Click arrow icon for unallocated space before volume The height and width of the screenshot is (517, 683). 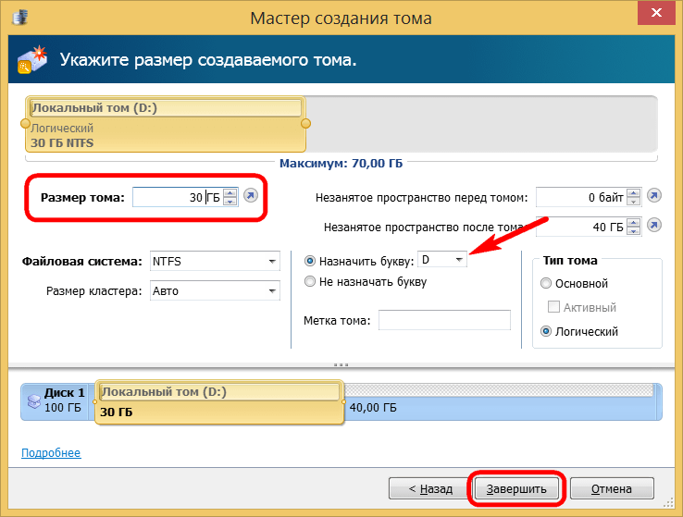[x=654, y=196]
